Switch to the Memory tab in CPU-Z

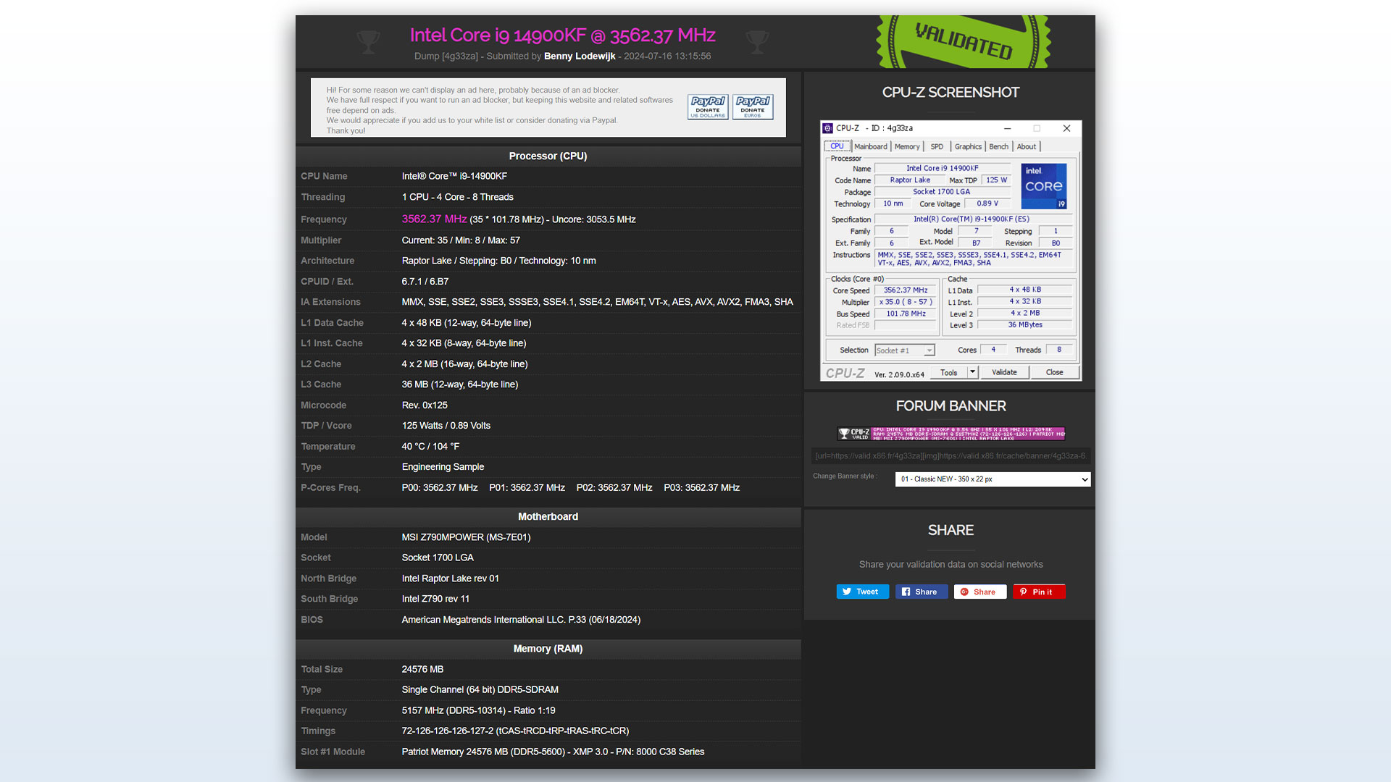click(x=907, y=146)
